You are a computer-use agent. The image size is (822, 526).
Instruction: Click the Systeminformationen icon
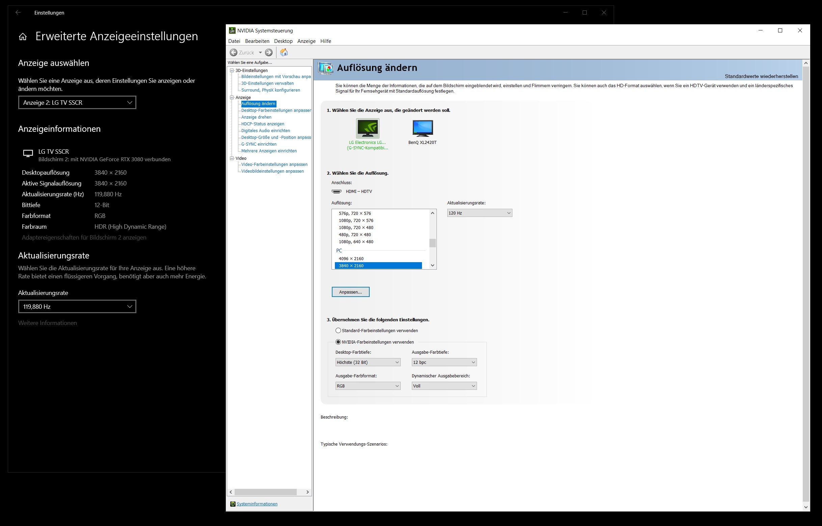pyautogui.click(x=233, y=504)
